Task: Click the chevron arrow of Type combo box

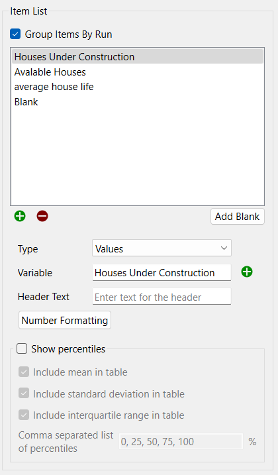Action: pos(224,248)
